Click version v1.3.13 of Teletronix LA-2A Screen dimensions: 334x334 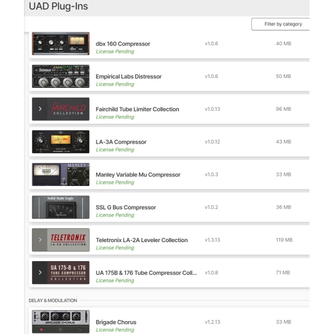213,240
